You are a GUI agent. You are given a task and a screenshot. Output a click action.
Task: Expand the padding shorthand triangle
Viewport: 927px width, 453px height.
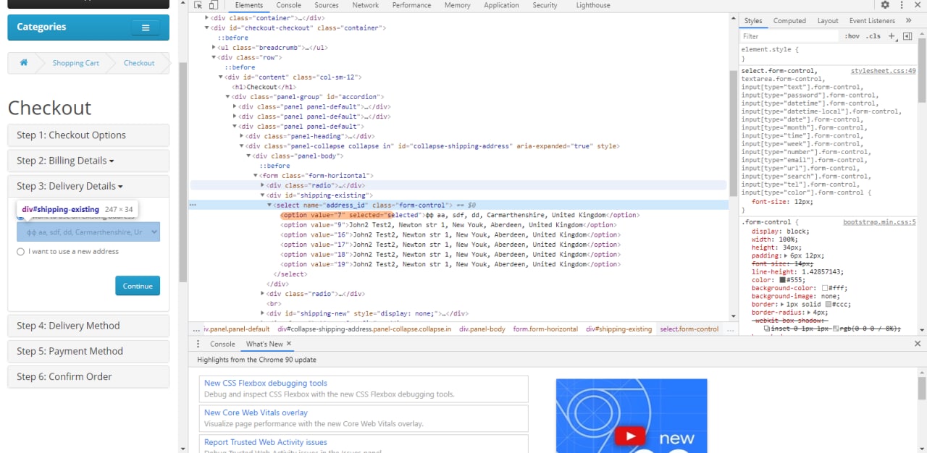click(x=787, y=256)
